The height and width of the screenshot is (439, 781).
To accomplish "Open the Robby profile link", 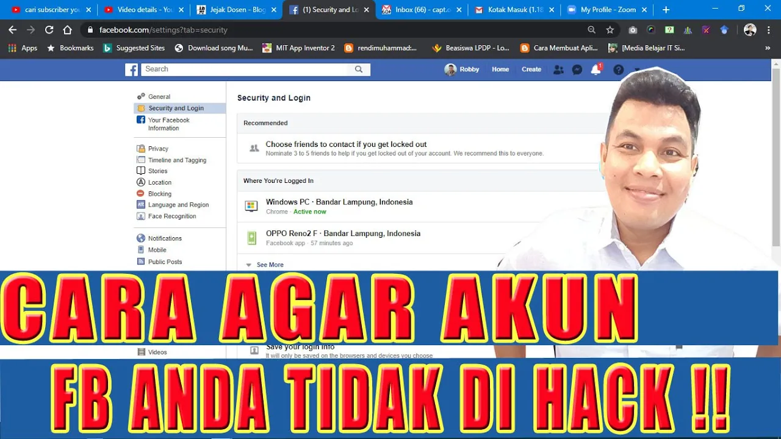I will click(x=462, y=70).
